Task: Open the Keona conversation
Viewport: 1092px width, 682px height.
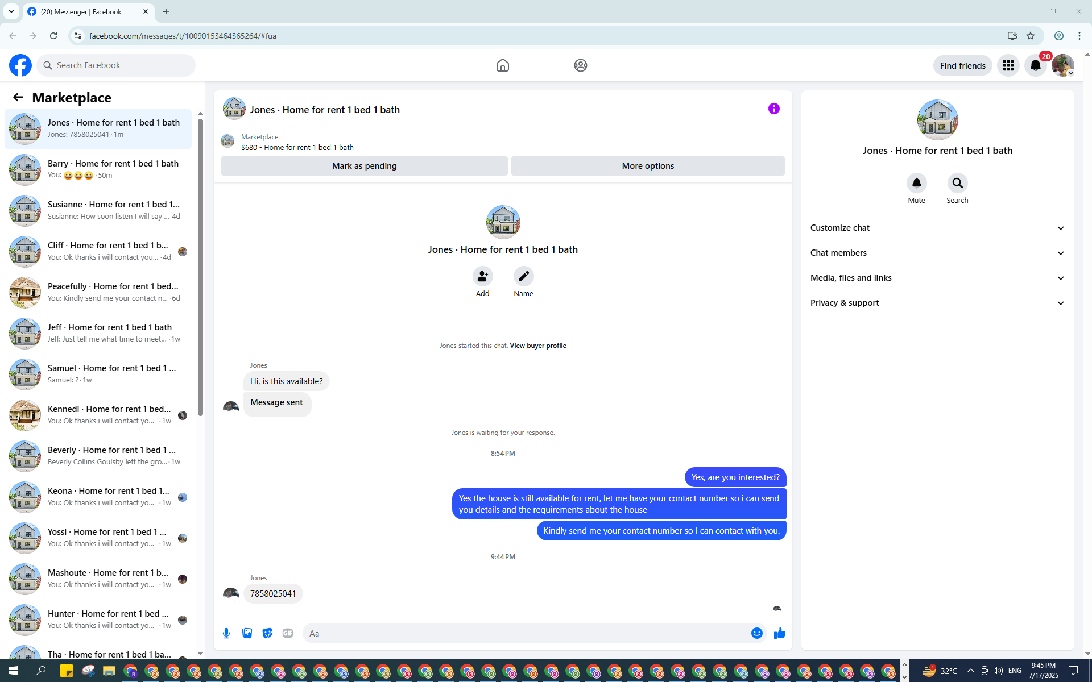Action: point(98,497)
